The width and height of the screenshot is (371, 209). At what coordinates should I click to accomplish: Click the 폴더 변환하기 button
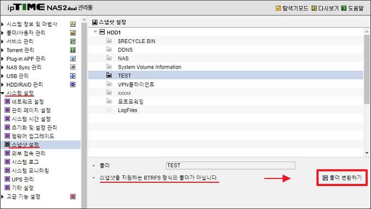tap(342, 177)
